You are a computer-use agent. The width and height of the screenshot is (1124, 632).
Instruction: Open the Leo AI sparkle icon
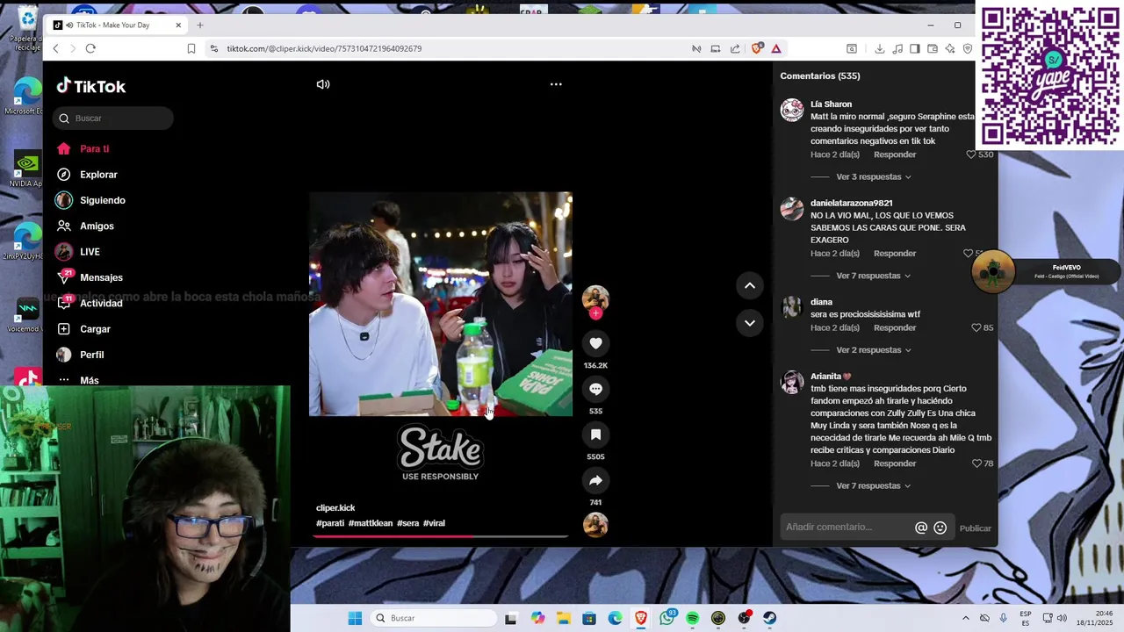point(950,48)
